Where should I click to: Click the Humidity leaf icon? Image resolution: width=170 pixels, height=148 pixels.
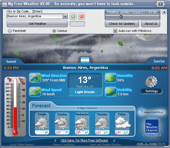111,78
